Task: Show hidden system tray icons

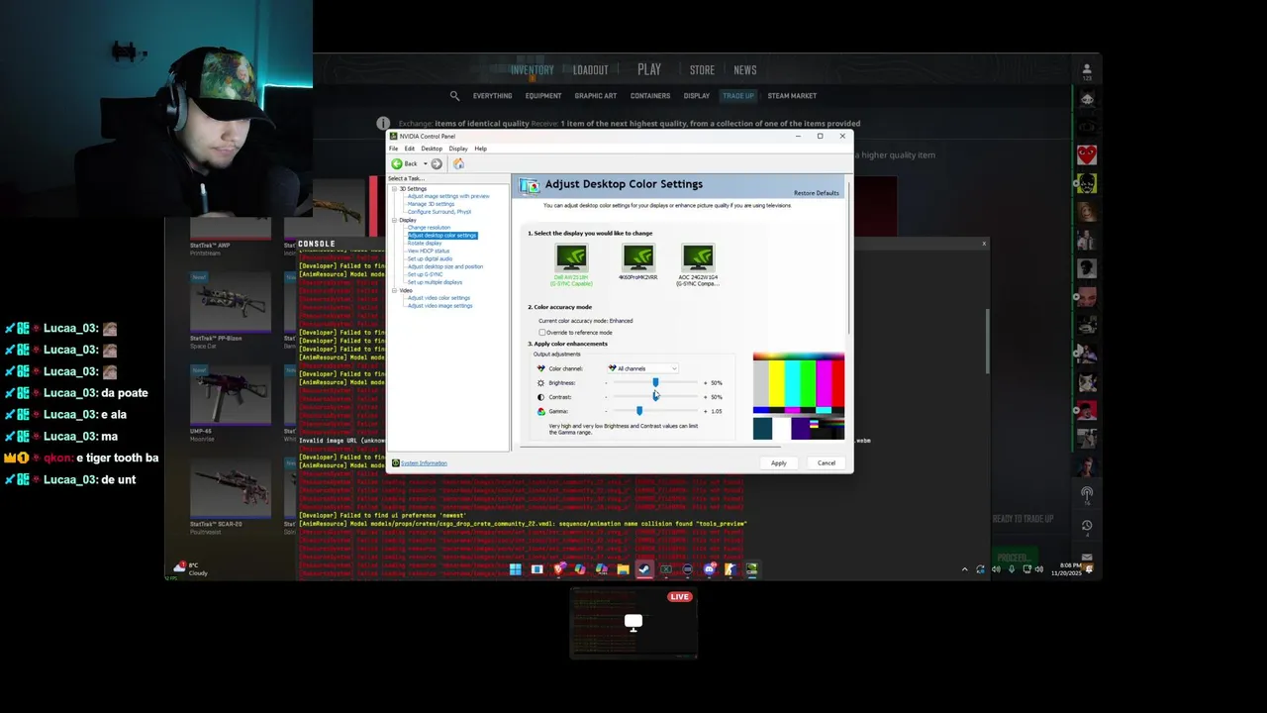Action: 965,569
